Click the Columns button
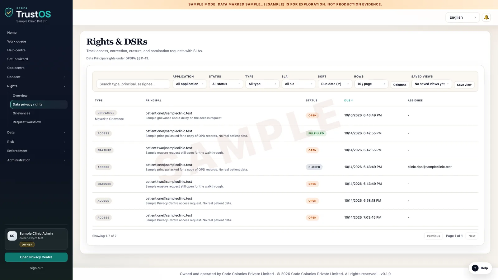 click(x=400, y=85)
